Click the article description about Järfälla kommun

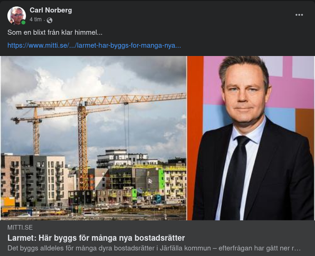point(154,249)
